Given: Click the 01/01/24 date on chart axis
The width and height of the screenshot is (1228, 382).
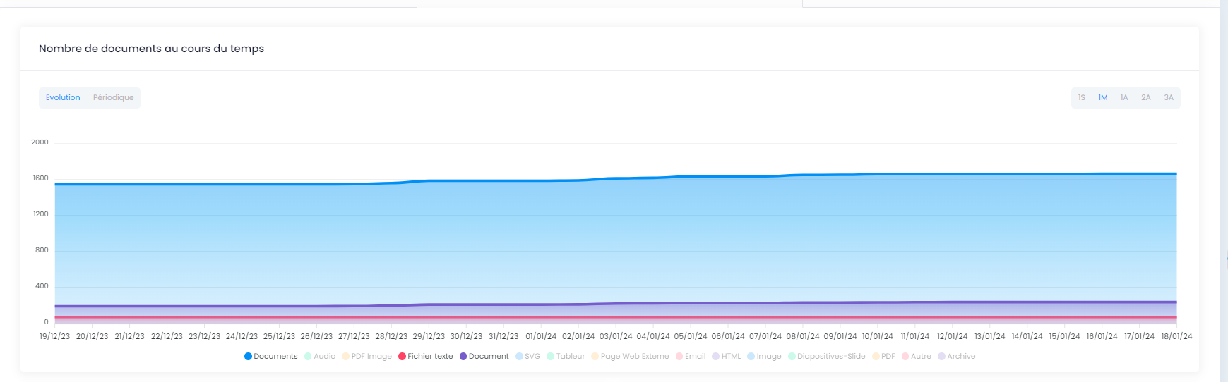Looking at the screenshot, I should (541, 337).
